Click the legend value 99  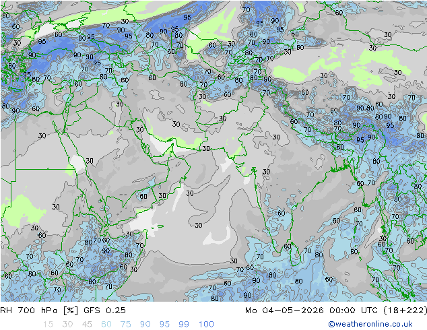click(x=184, y=324)
